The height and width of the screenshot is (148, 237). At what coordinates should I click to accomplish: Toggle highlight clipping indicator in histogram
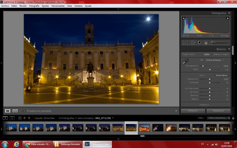tap(228, 19)
